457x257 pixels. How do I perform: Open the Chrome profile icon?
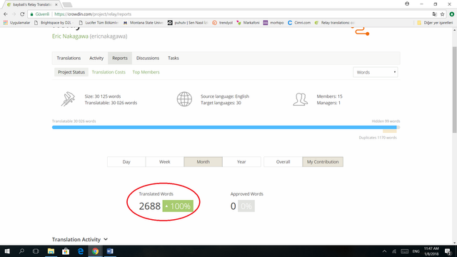point(407,4)
